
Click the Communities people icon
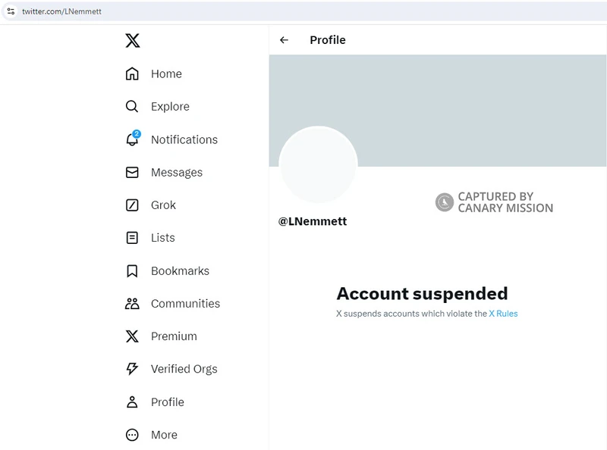tap(132, 304)
